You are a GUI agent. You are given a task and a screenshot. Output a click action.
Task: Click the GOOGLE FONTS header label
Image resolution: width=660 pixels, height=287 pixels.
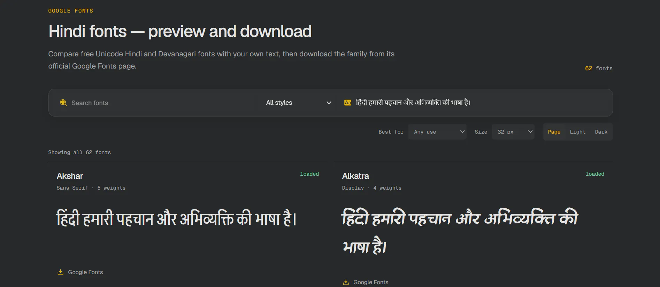coord(71,11)
